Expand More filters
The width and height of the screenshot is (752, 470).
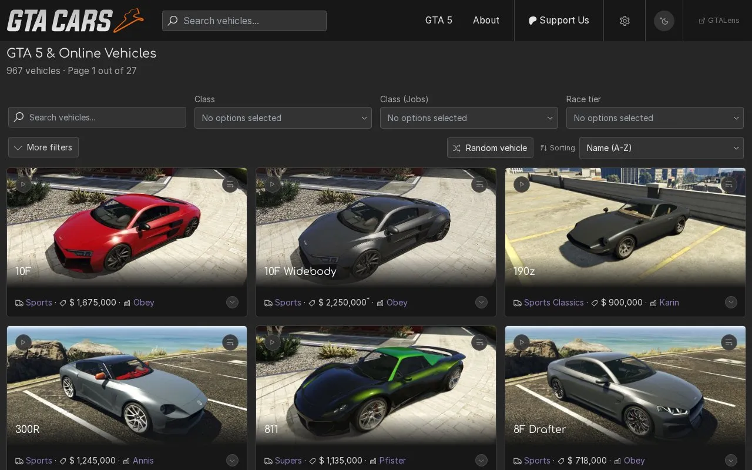[43, 147]
